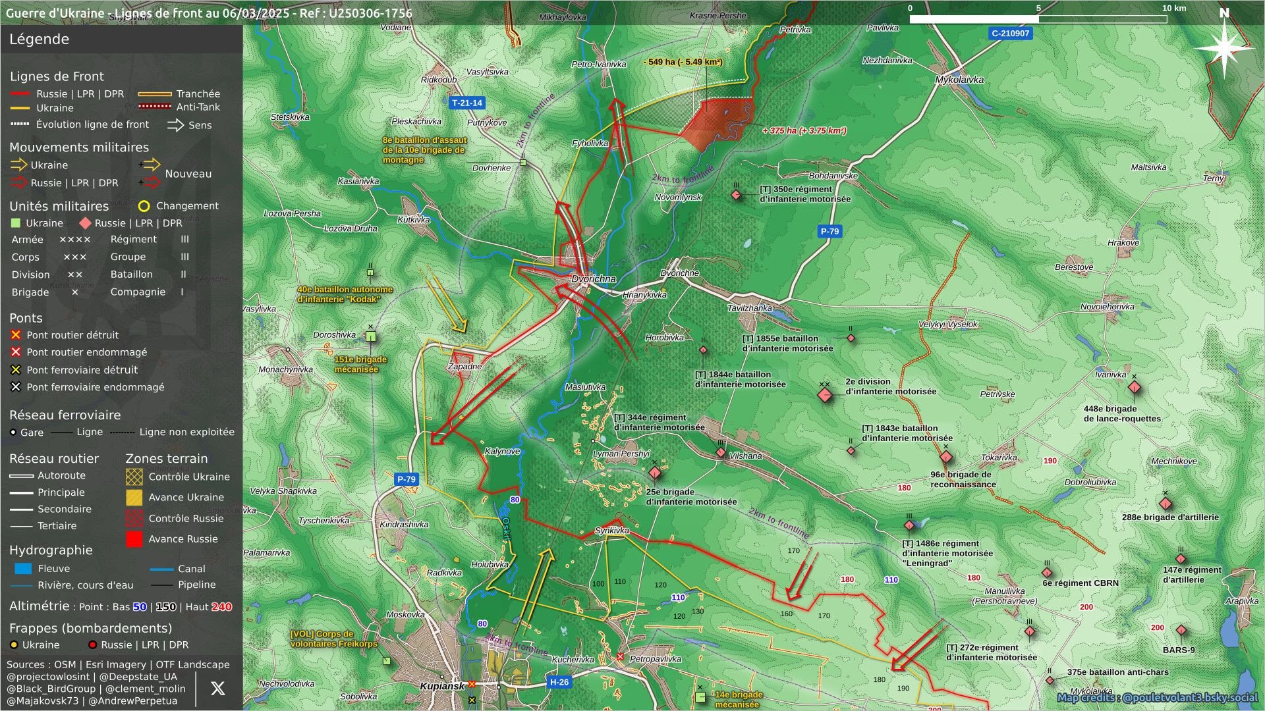Click the Vilshana village label
The width and height of the screenshot is (1265, 711).
pos(746,456)
